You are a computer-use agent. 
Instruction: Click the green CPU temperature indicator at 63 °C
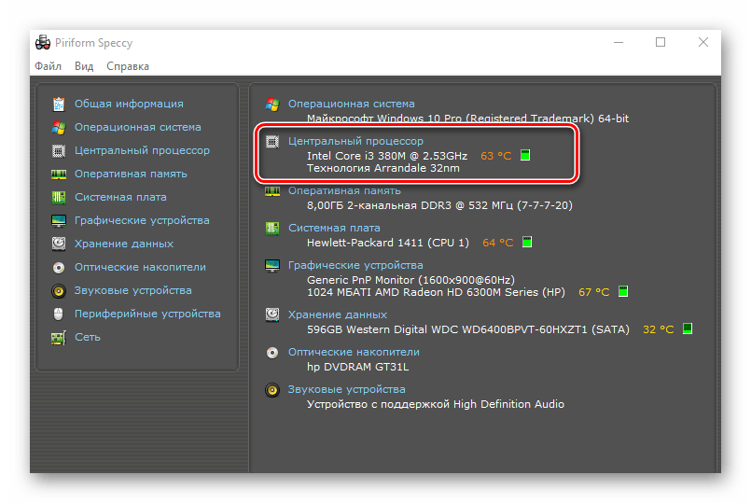525,155
